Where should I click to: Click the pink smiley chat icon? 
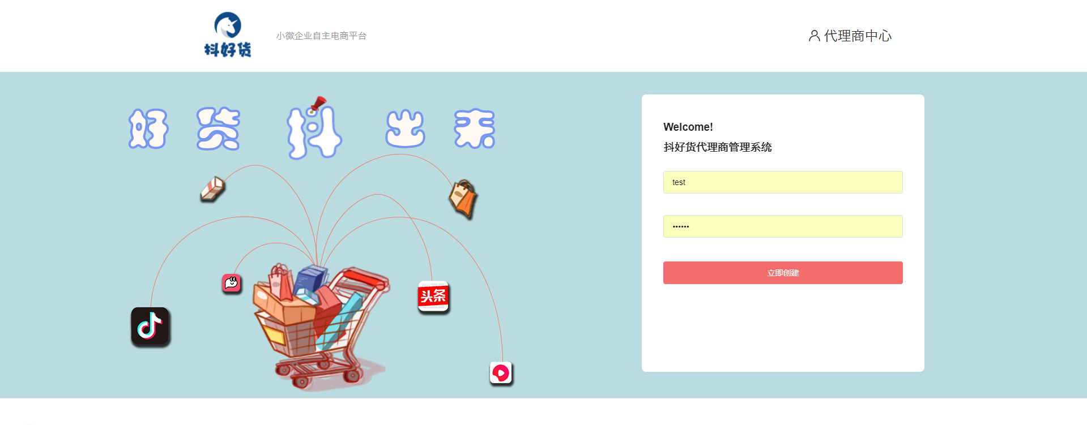[232, 283]
